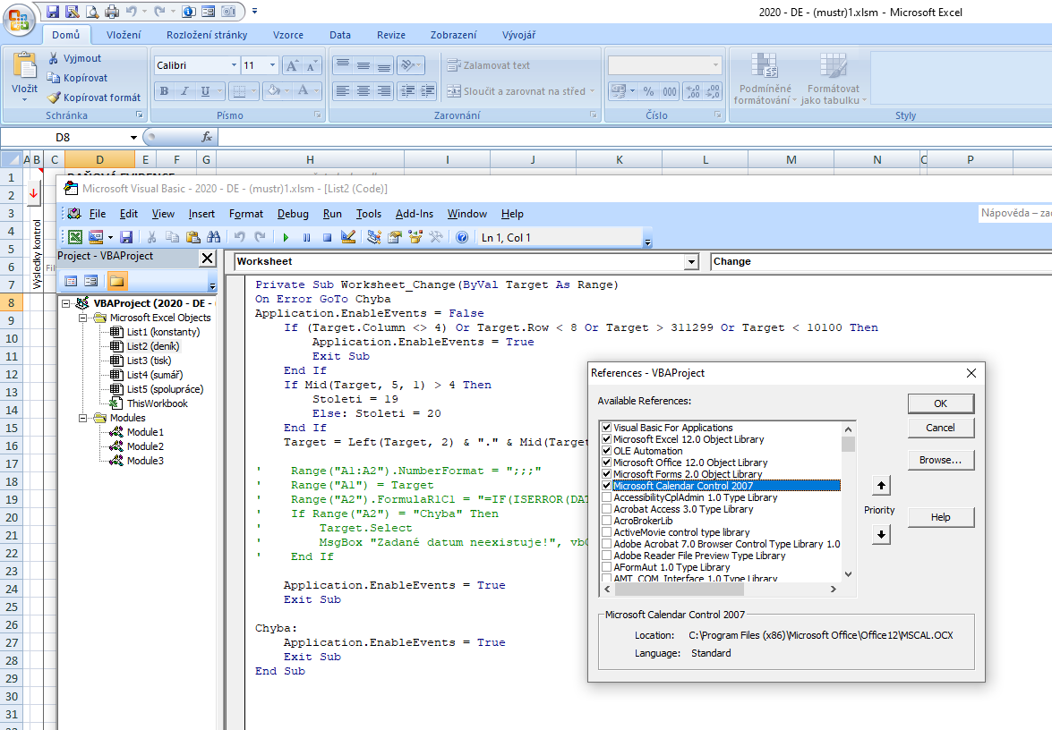Click the blue Help question mark icon
Image resolution: width=1052 pixels, height=730 pixels.
point(461,237)
